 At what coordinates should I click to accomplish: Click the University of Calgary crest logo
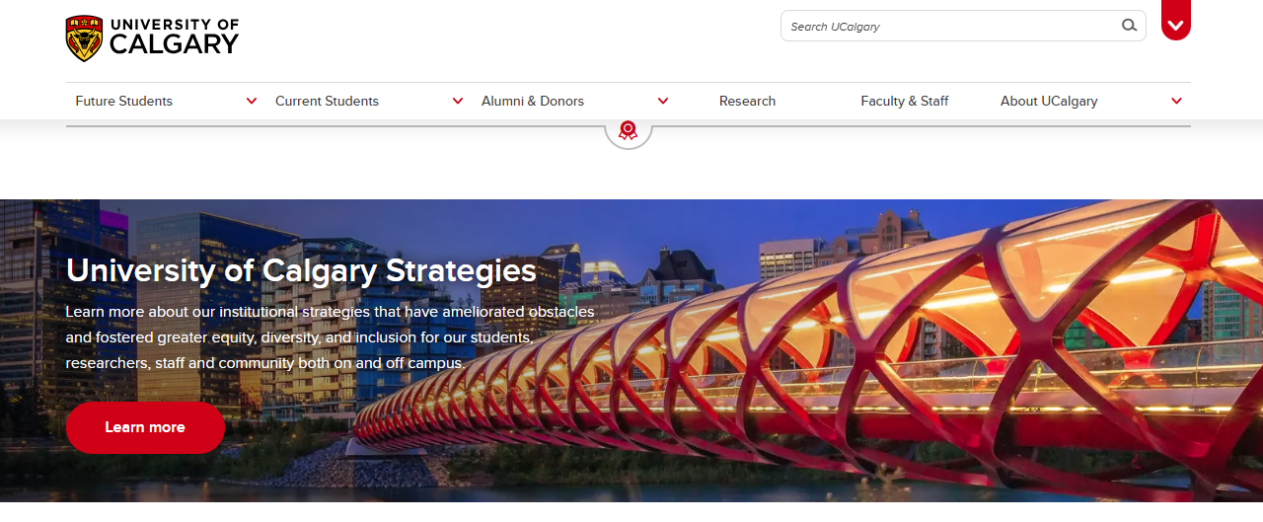point(84,38)
